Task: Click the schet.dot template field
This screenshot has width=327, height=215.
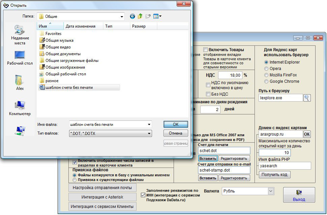Action: tap(224, 151)
